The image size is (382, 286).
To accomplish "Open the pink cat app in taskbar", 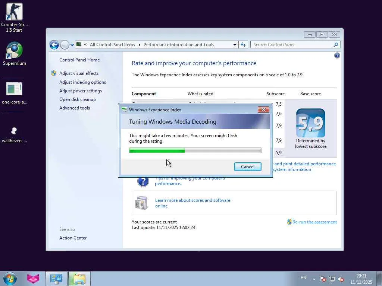I will click(33, 279).
